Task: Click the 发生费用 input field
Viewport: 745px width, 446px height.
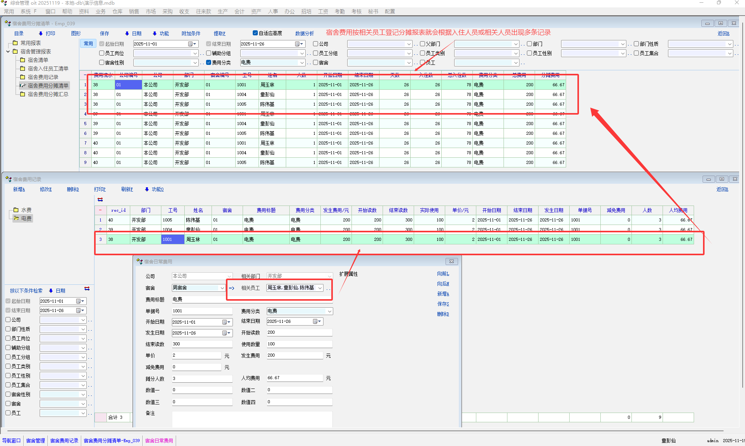Action: (294, 355)
